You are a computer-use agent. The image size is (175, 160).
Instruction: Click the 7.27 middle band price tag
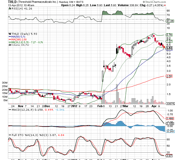tap(169, 41)
